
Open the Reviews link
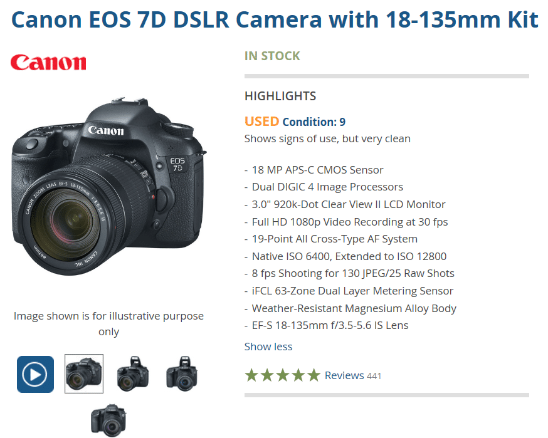(x=344, y=375)
